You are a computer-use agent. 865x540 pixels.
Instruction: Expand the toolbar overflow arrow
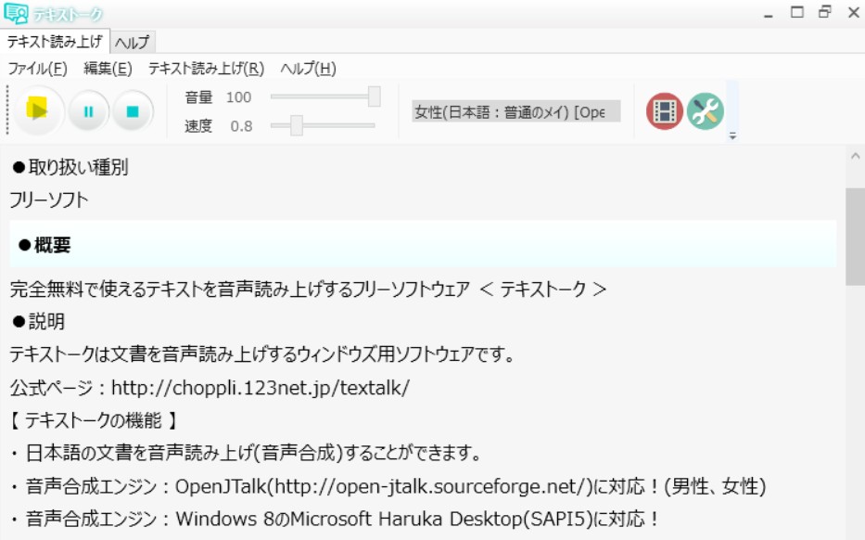[732, 135]
